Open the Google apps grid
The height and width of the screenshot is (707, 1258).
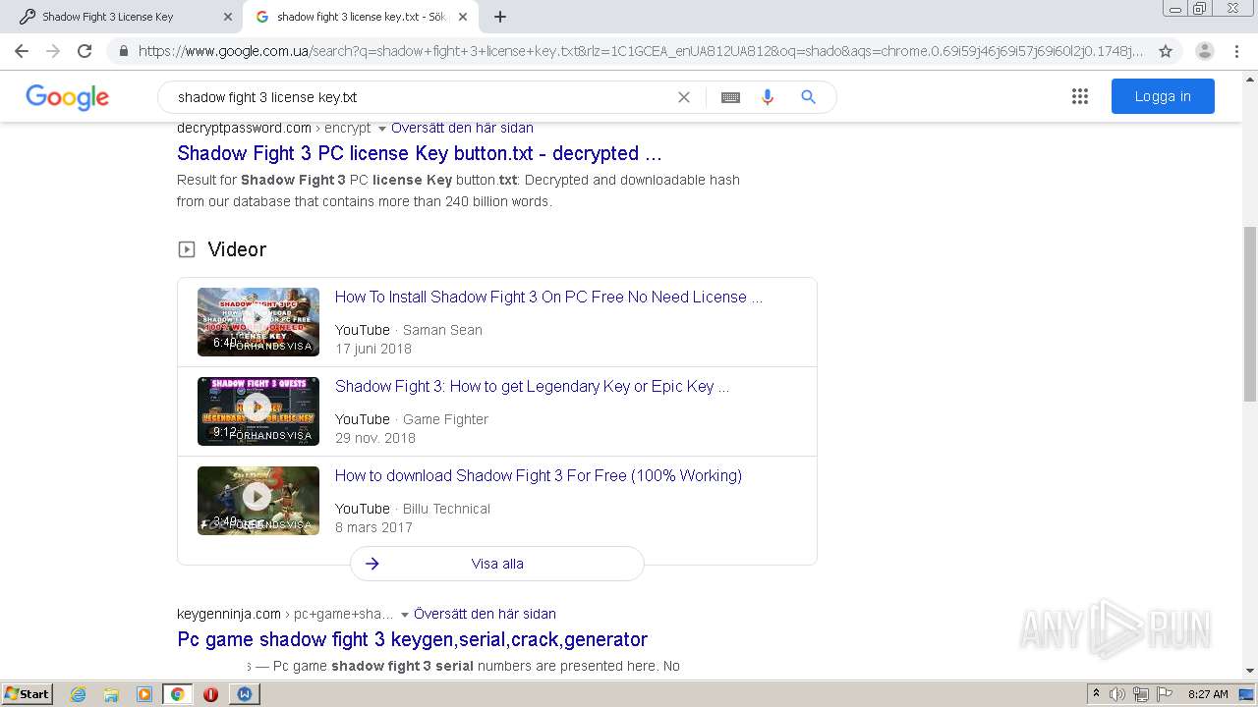pos(1080,96)
